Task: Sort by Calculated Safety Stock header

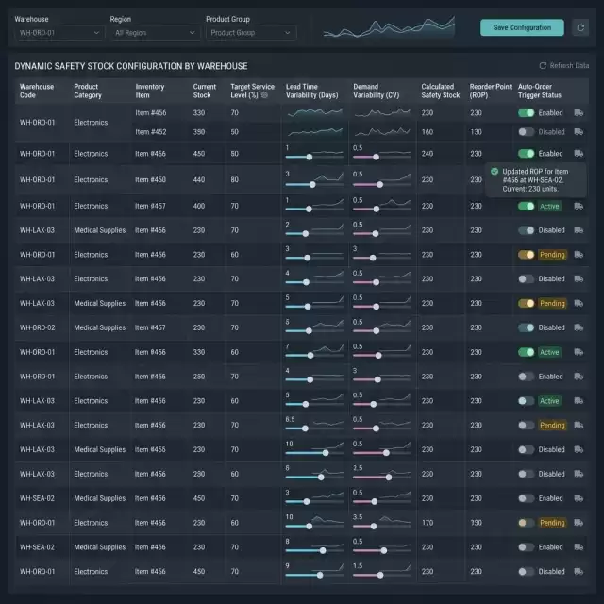Action: 441,91
